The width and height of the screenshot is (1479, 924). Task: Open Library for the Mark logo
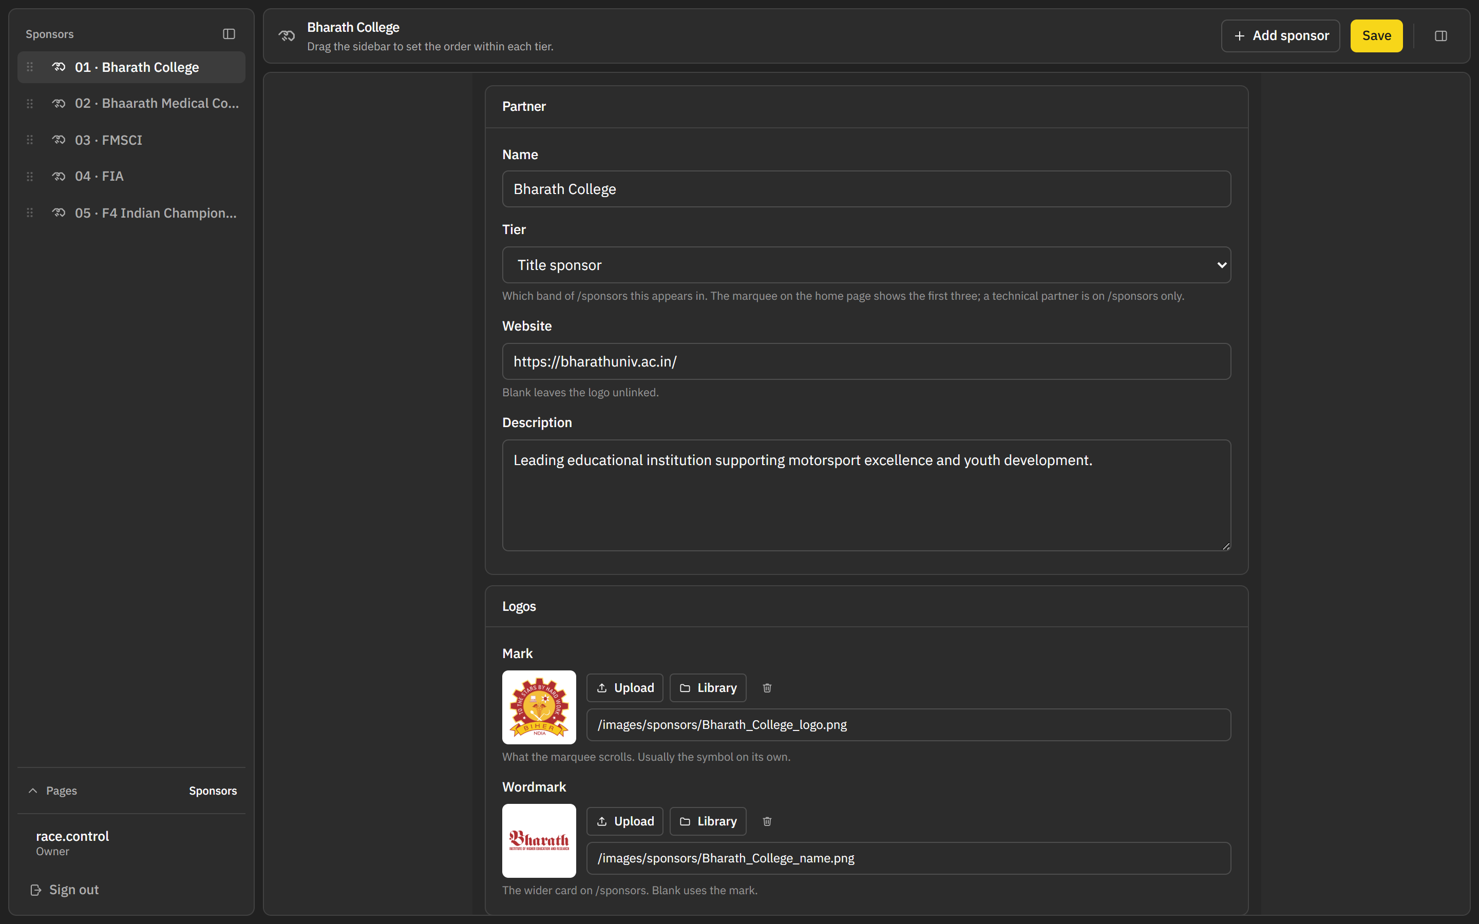coord(708,688)
